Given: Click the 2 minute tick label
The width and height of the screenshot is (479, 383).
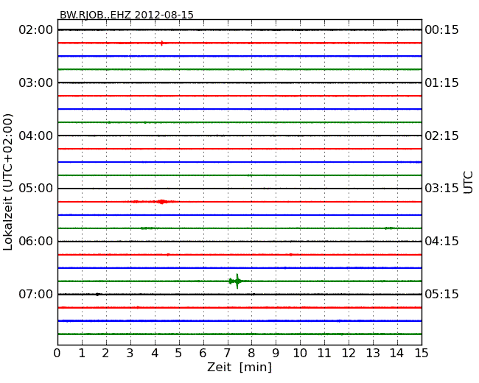Looking at the screenshot, I should pyautogui.click(x=105, y=354).
